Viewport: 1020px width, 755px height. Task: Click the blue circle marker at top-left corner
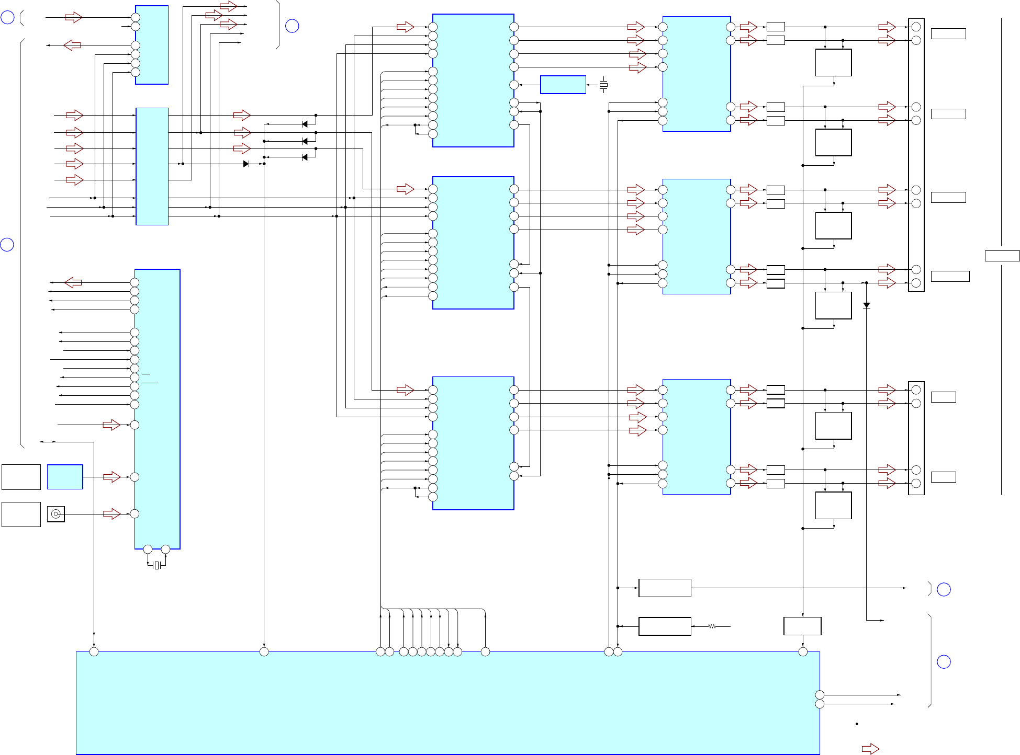(7, 18)
